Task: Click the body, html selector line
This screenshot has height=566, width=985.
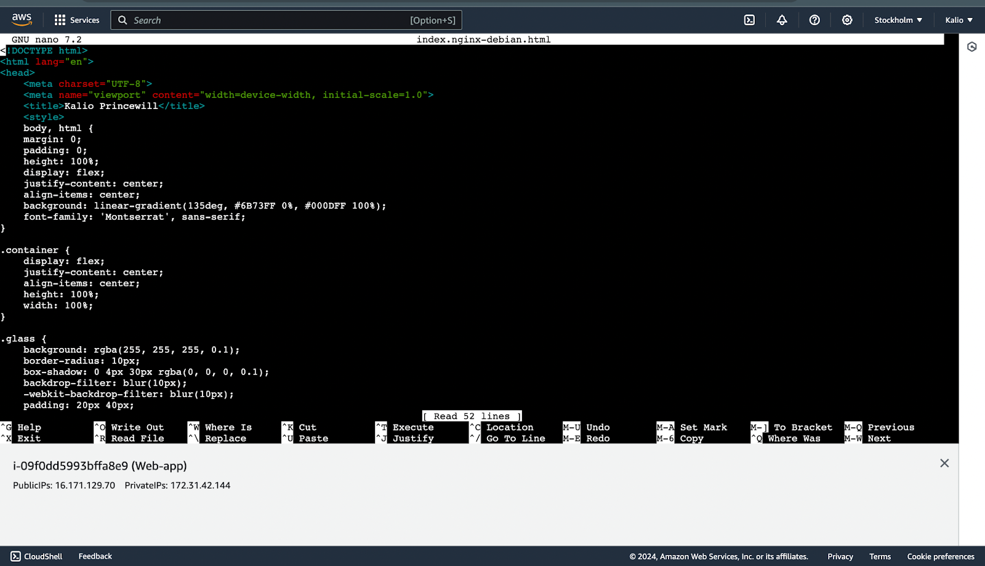Action: click(x=58, y=128)
